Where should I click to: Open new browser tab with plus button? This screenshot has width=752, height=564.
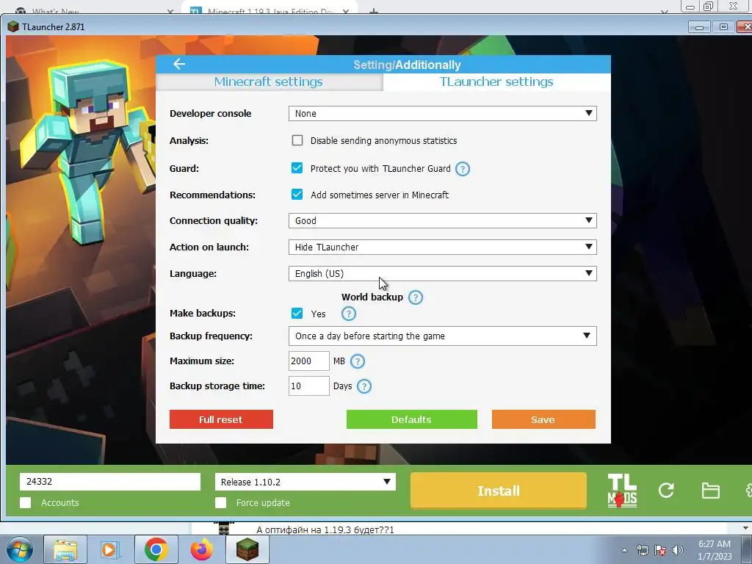point(374,10)
